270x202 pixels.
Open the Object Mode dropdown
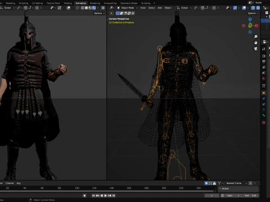127,8
